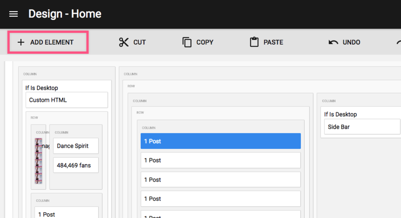Choose the third 1 Post in center column

[x=221, y=179]
